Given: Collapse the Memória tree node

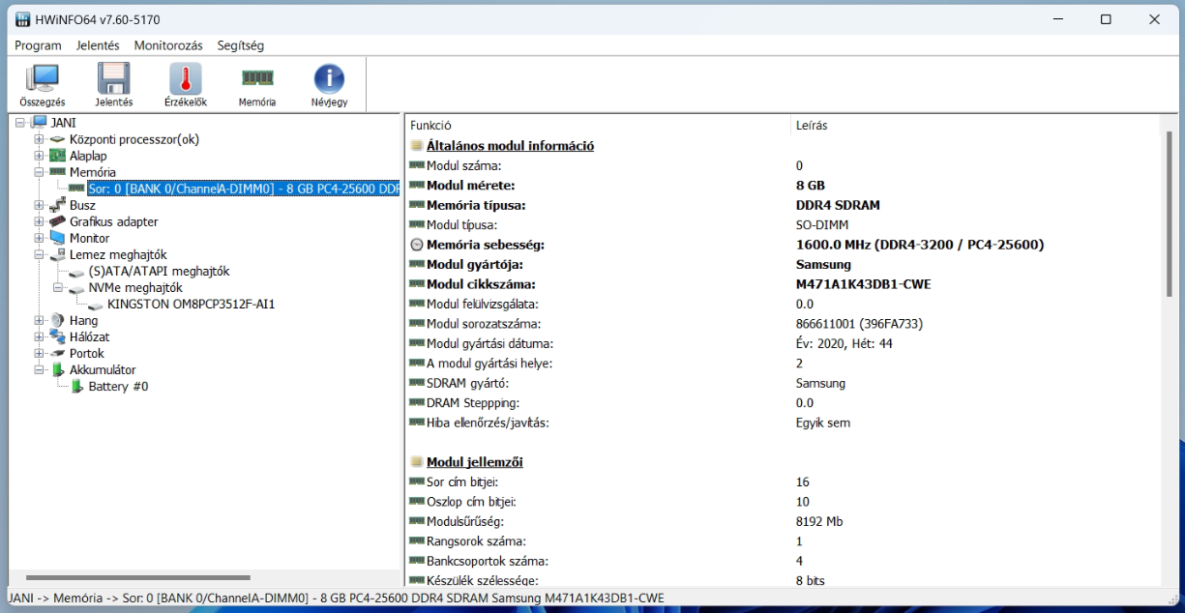Looking at the screenshot, I should 40,172.
